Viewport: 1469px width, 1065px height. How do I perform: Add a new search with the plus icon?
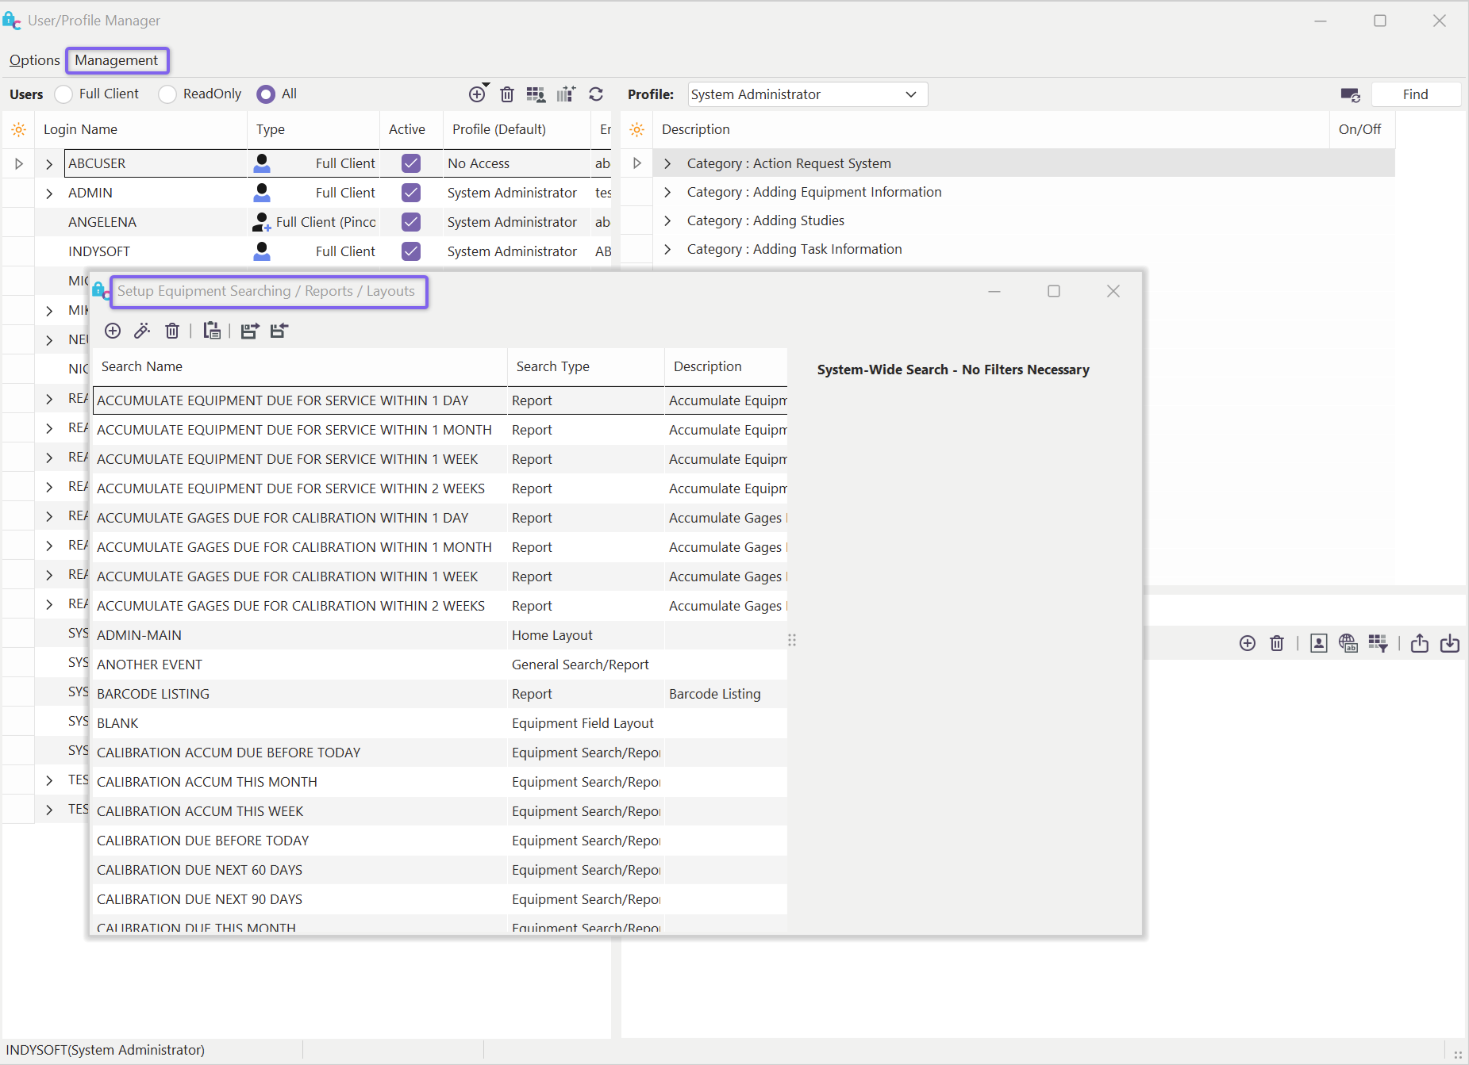click(x=113, y=331)
